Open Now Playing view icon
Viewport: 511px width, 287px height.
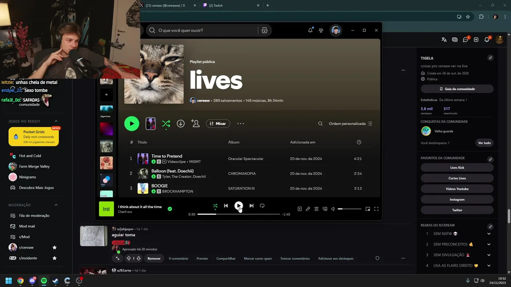click(299, 209)
